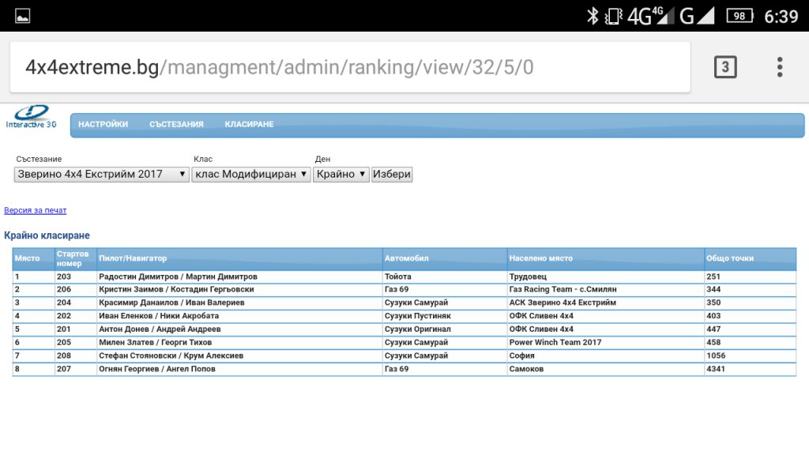
Task: Click the Interactive 3G logo
Action: pos(32,118)
